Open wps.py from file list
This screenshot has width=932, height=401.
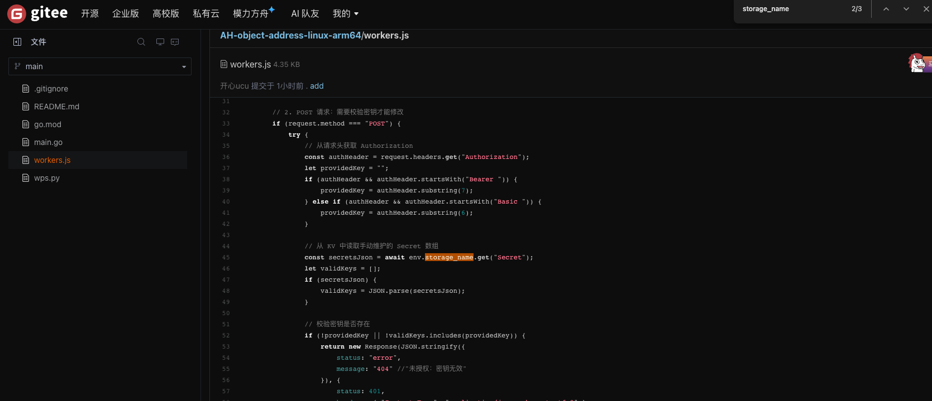(46, 178)
